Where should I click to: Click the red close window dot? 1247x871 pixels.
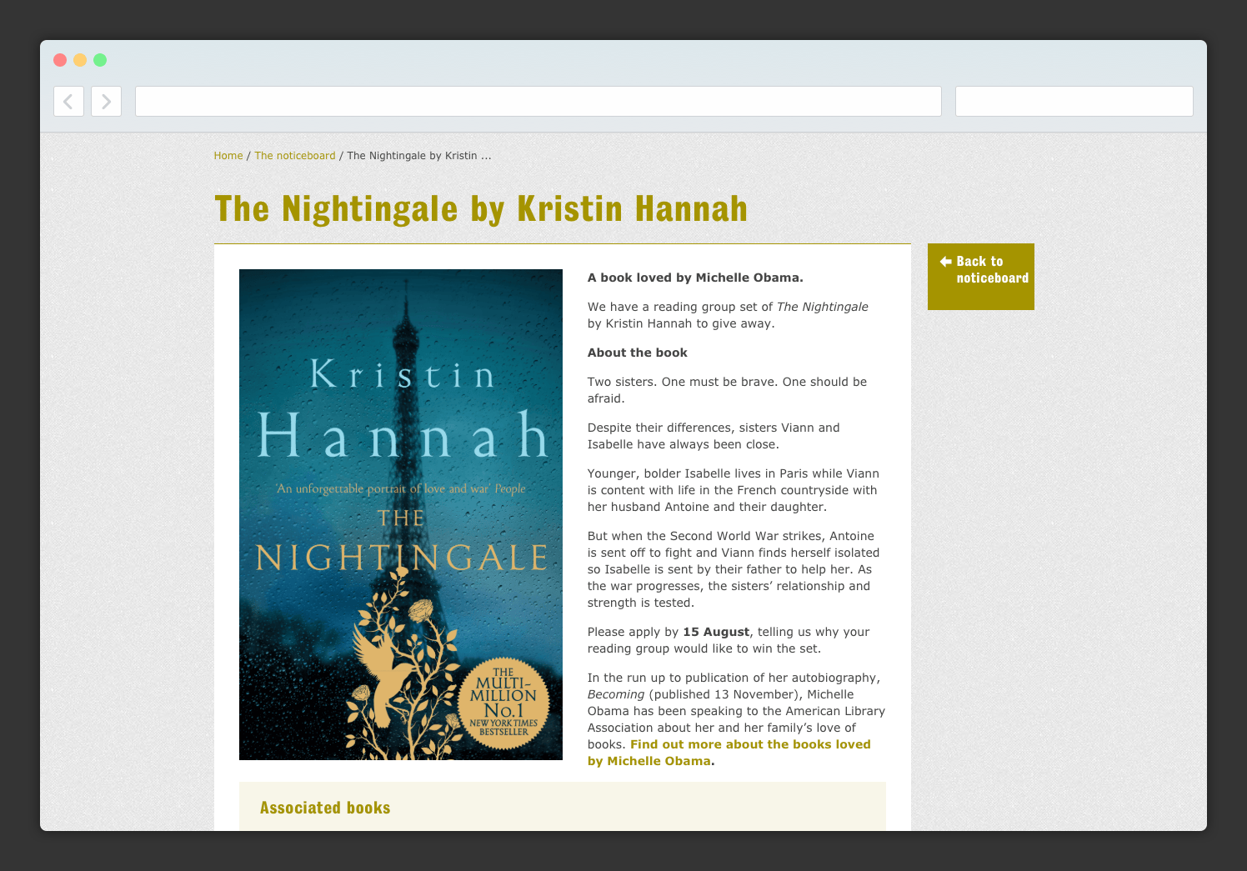pos(60,60)
